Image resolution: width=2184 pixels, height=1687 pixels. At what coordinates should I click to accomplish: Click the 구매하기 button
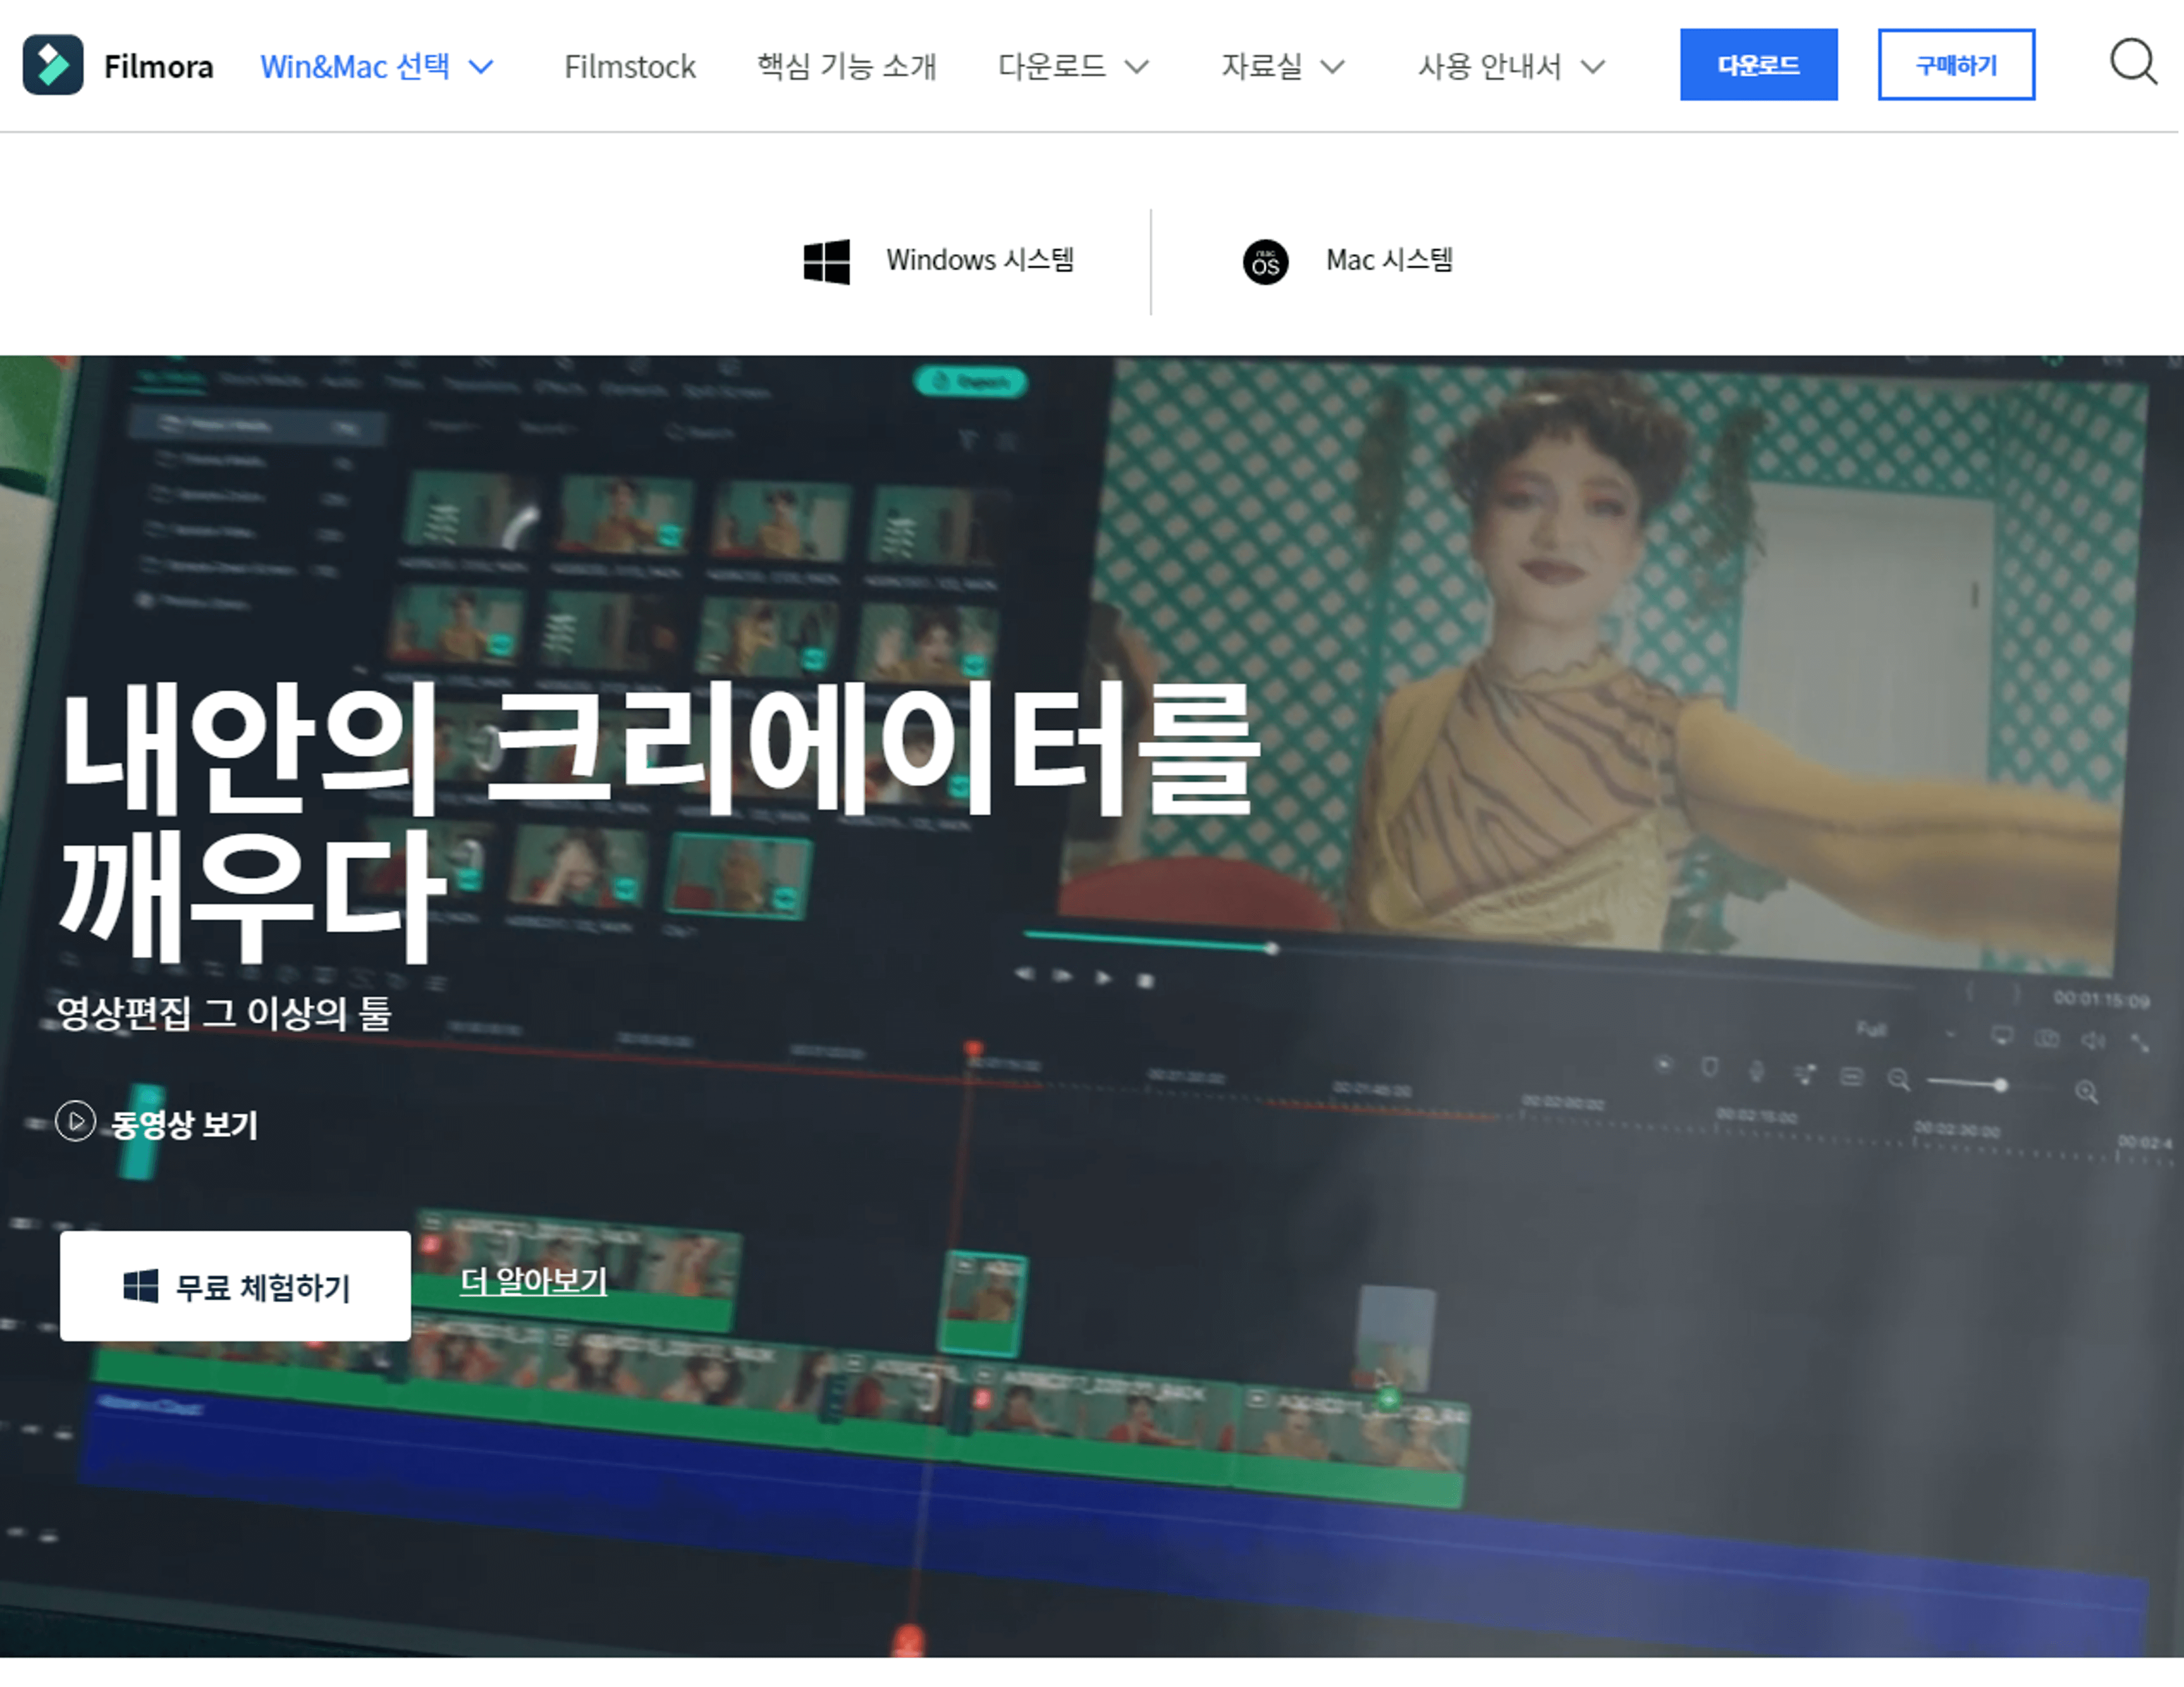click(1956, 65)
